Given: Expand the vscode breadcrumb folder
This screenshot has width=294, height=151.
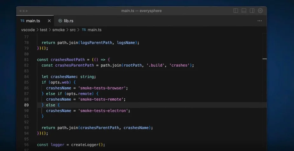Looking at the screenshot, I should (x=28, y=30).
